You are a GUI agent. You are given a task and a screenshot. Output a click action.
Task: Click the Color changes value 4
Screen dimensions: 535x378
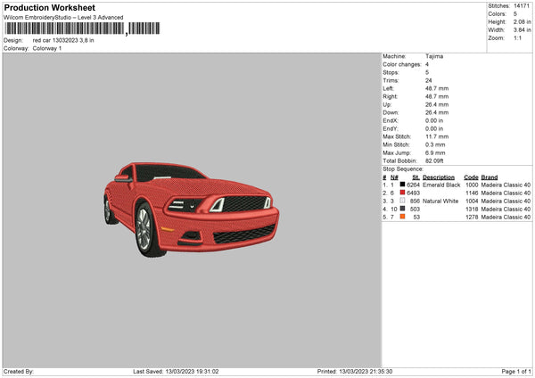[427, 64]
